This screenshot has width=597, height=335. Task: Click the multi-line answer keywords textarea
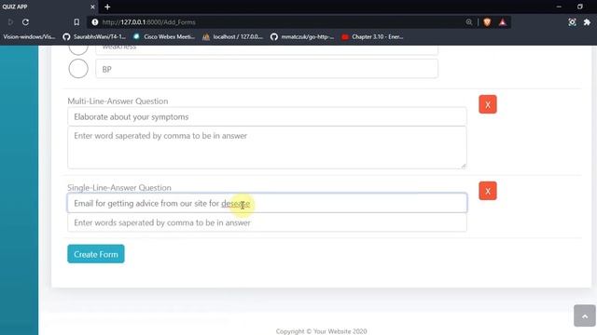267,147
